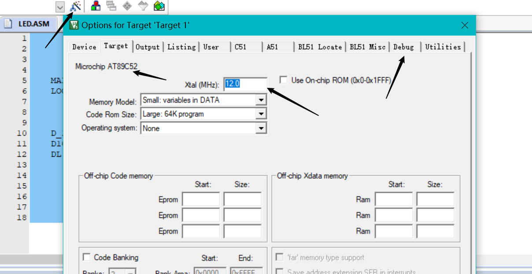Screen dimensions: 532x274
Task: Click the 'Operating system:' label
Action: coord(109,128)
